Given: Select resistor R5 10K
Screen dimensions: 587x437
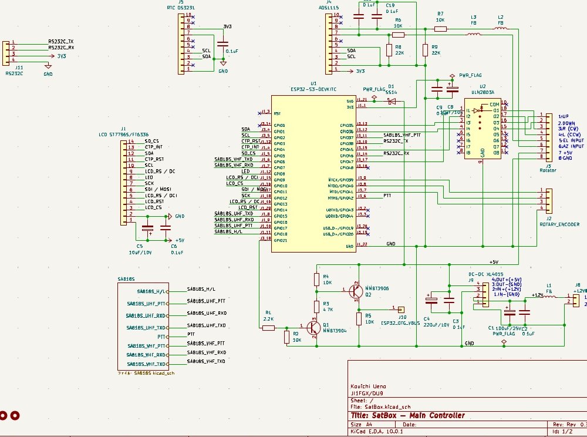Looking at the screenshot, I should click(359, 319).
